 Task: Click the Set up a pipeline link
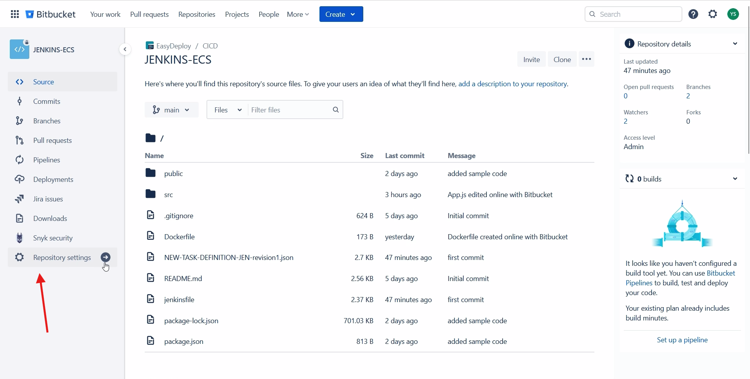click(x=682, y=340)
